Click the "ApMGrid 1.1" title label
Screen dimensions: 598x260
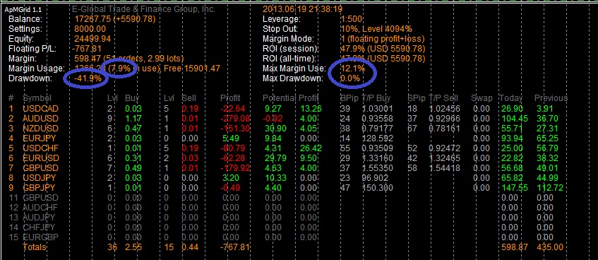(x=23, y=10)
